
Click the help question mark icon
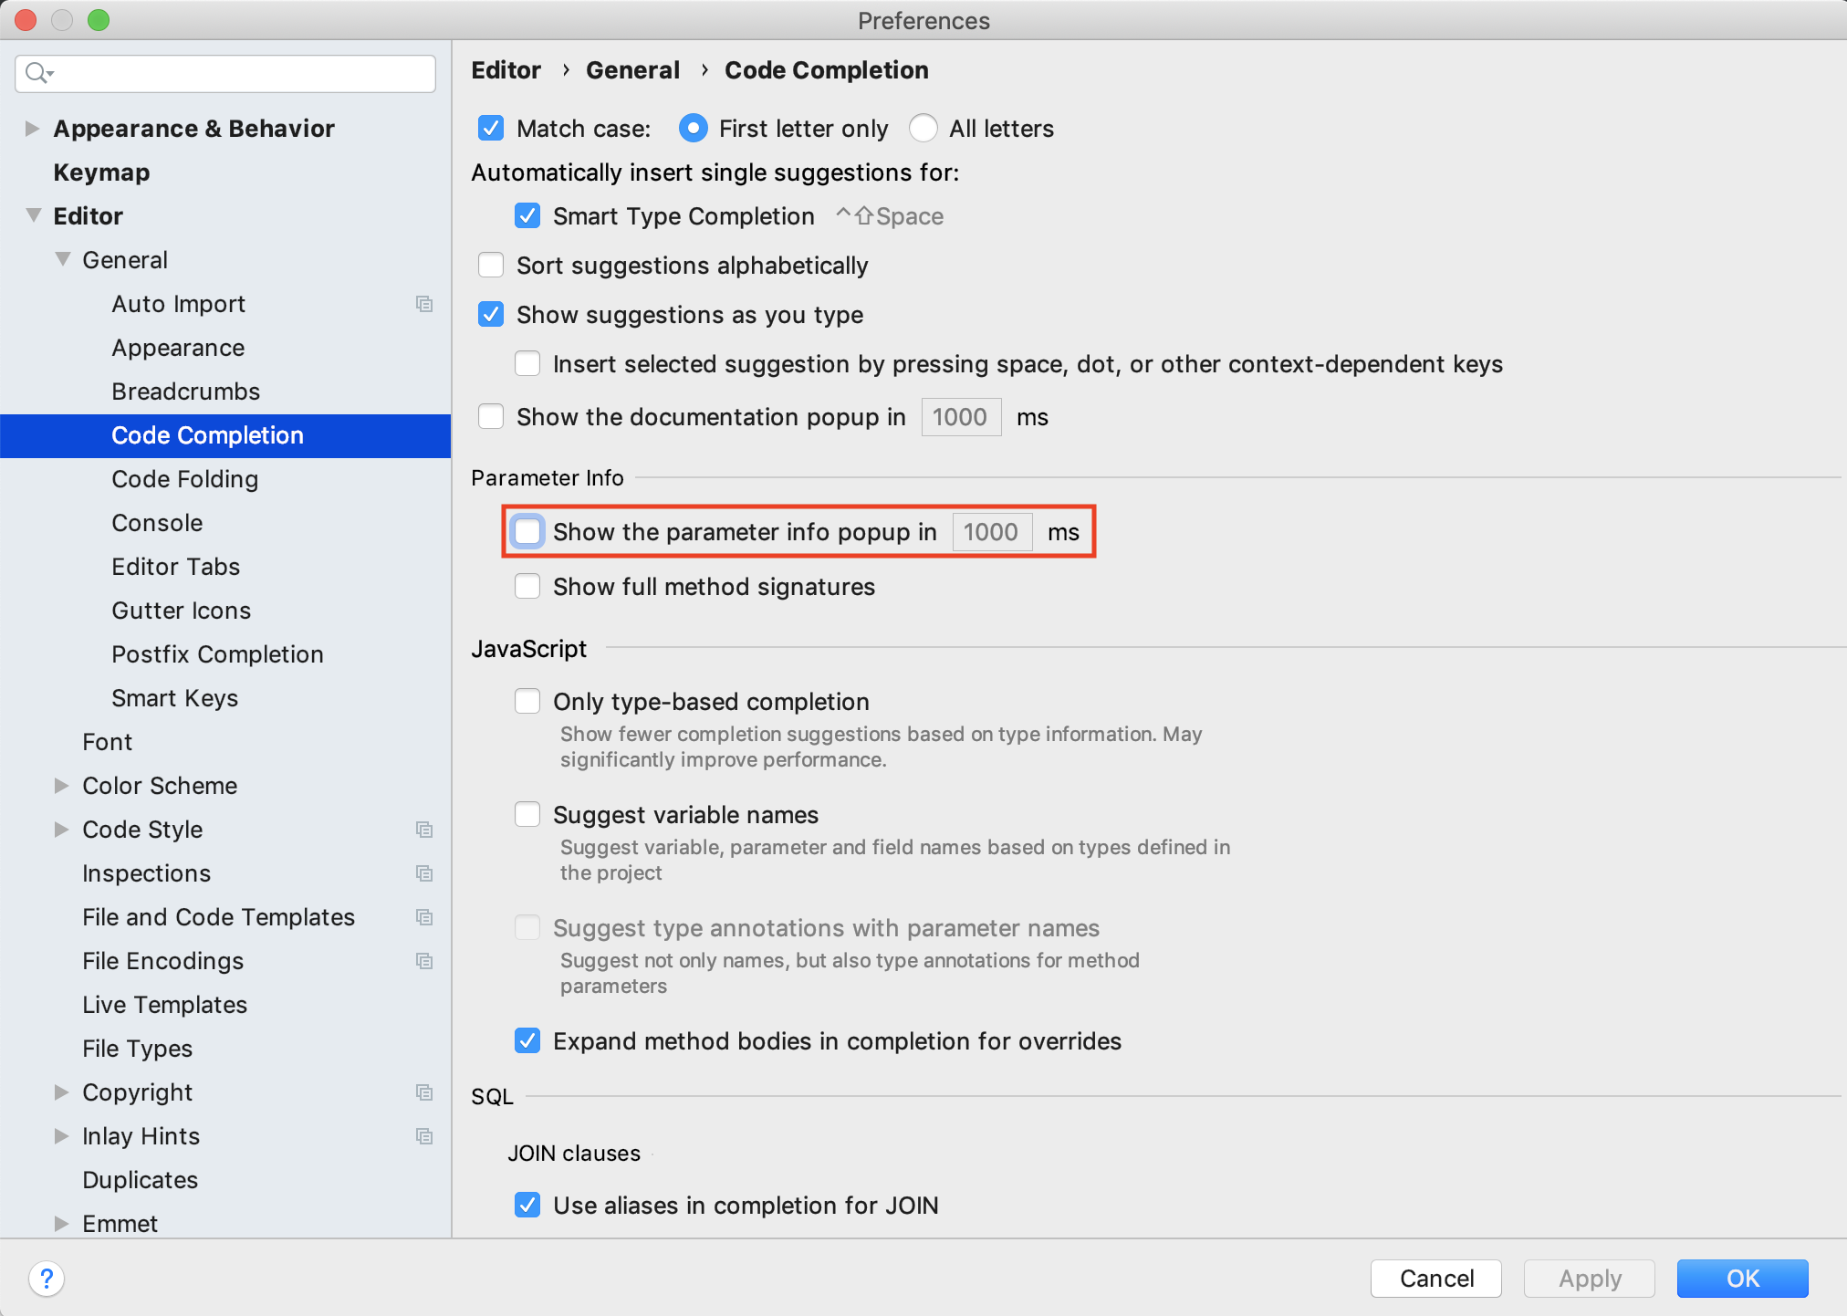[x=47, y=1279]
